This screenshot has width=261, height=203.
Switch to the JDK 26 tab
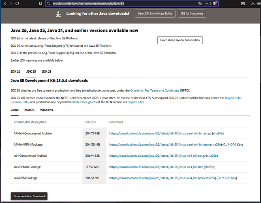(15, 71)
